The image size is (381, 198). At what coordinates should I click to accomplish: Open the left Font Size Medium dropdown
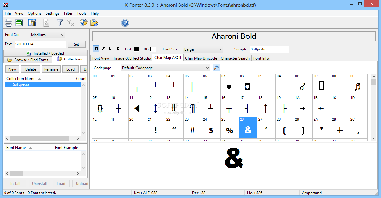47,35
